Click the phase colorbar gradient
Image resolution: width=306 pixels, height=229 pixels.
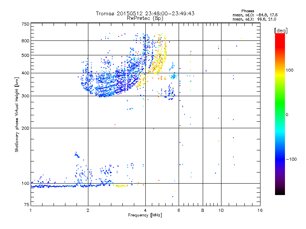(280, 114)
